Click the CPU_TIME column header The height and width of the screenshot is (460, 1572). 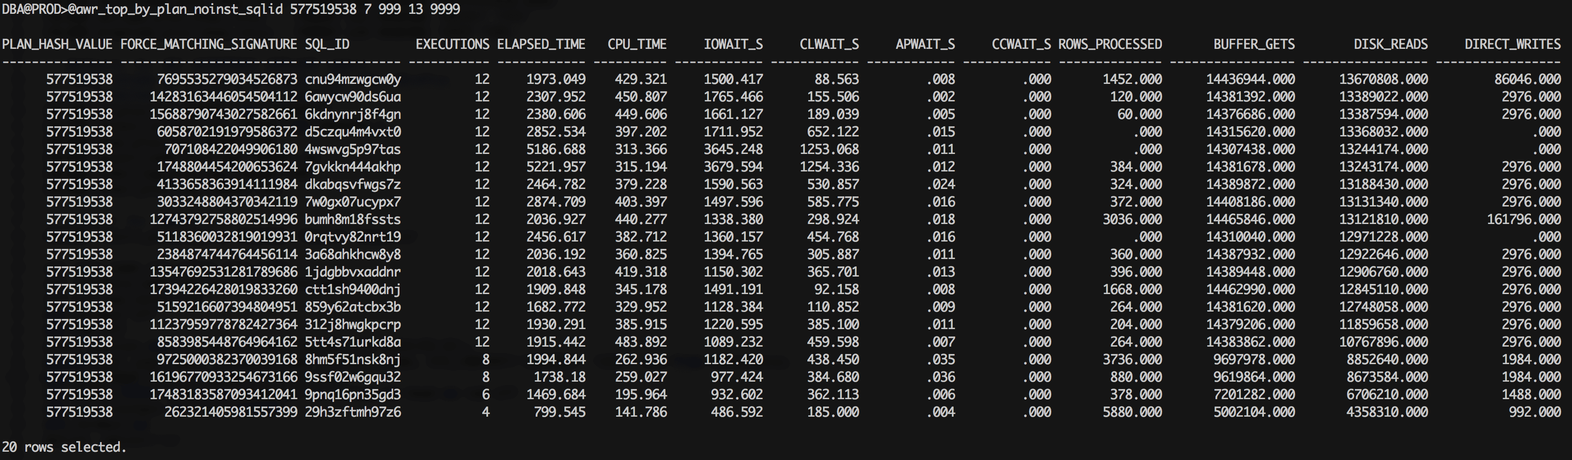(x=636, y=44)
